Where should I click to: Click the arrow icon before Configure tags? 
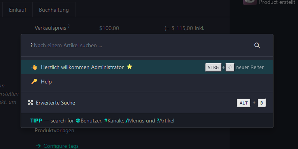coord(39,146)
